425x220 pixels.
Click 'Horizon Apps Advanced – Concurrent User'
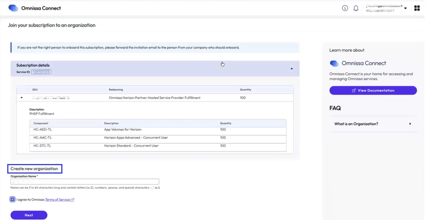tap(136, 138)
